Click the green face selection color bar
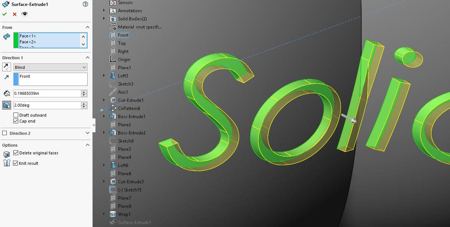 (x=16, y=40)
